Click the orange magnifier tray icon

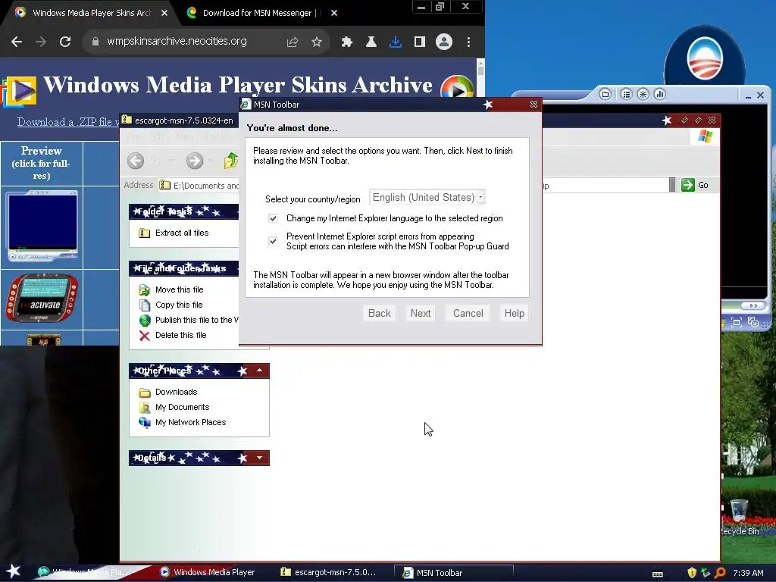pyautogui.click(x=720, y=573)
